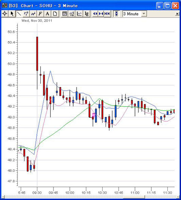Image resolution: width=181 pixels, height=200 pixels.
Task: Click the 10:30 time axis label
Action: [x=102, y=192]
